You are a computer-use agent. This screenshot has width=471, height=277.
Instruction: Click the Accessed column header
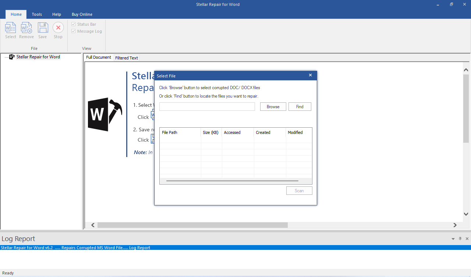[x=238, y=132]
